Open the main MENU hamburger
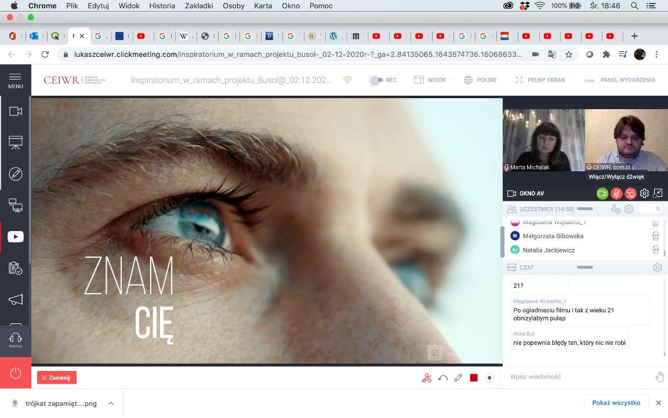The image size is (668, 418). point(16,80)
